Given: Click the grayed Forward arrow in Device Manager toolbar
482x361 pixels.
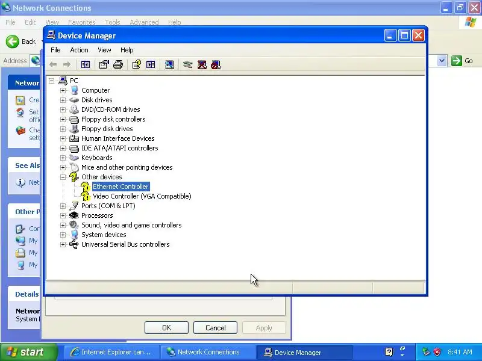Looking at the screenshot, I should 67,64.
